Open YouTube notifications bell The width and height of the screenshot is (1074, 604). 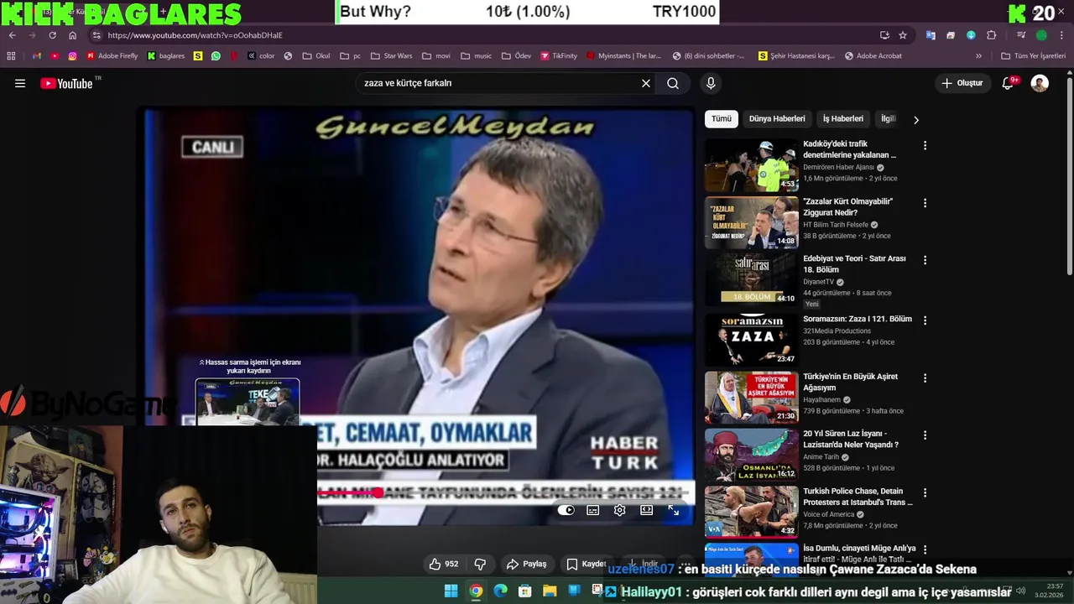(x=1009, y=83)
